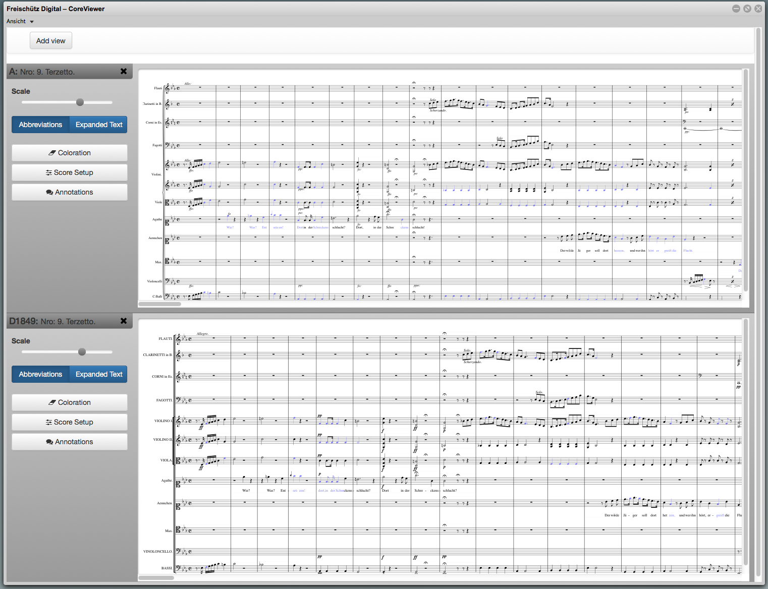
Task: Click the 'VIOLINO II.' label in score D1849
Action: (x=163, y=440)
